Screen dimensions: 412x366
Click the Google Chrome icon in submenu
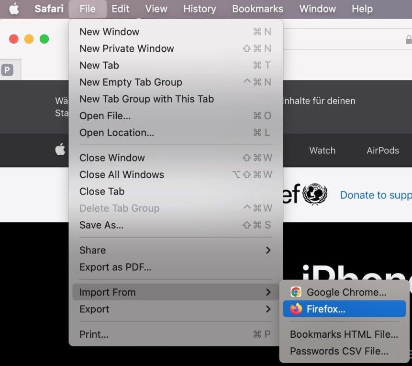(x=296, y=292)
